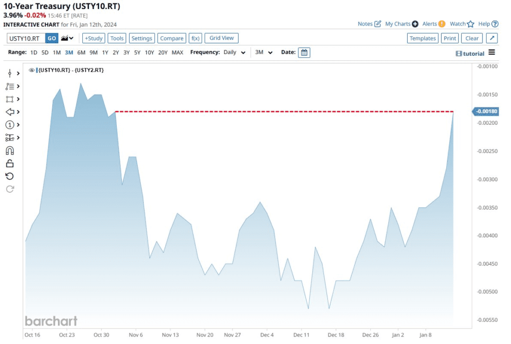
Task: Open the date picker calendar icon
Action: tap(304, 52)
